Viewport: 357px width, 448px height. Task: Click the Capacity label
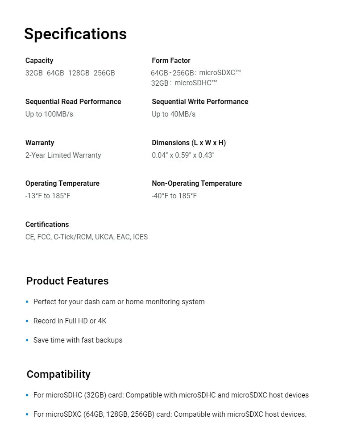39,60
